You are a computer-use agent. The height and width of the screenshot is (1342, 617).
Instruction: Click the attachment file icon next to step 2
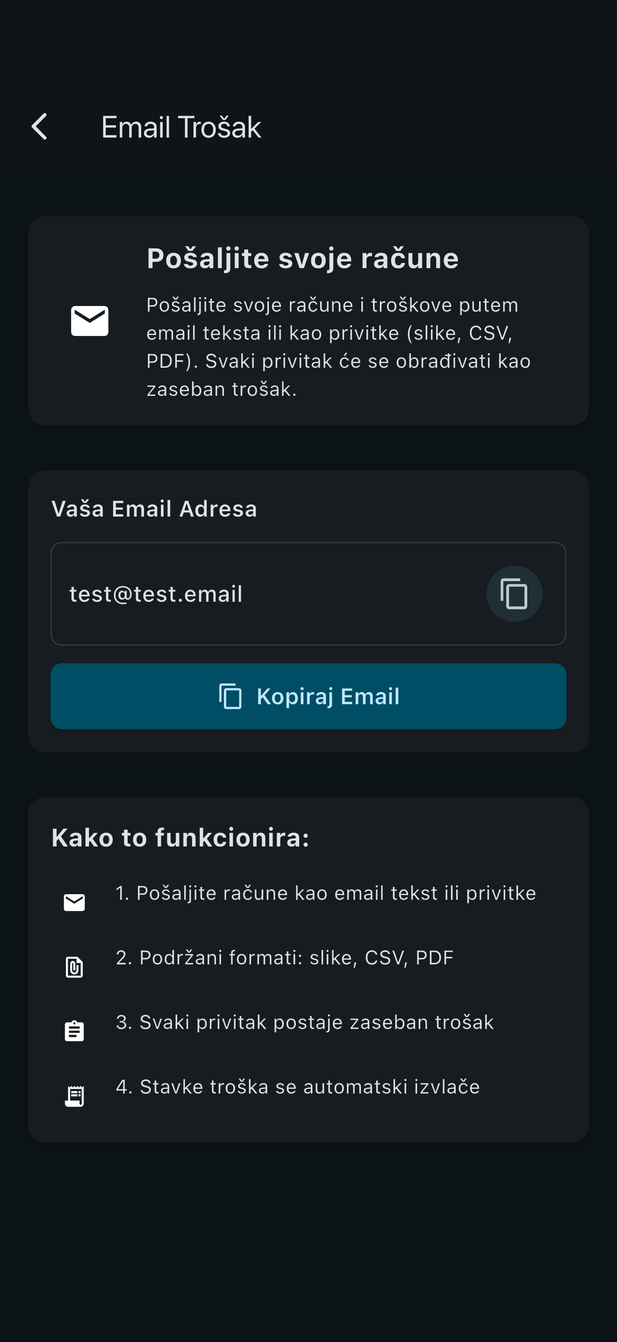click(x=74, y=967)
